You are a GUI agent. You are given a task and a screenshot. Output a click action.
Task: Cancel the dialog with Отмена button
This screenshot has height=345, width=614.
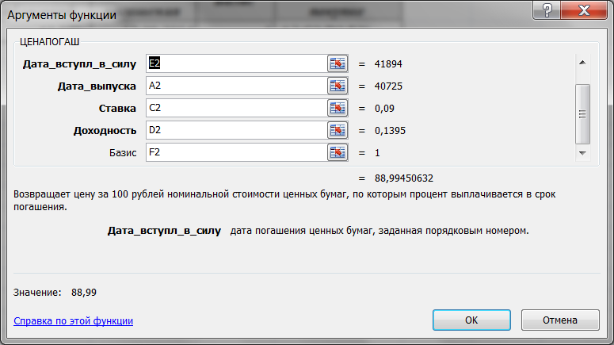point(560,320)
